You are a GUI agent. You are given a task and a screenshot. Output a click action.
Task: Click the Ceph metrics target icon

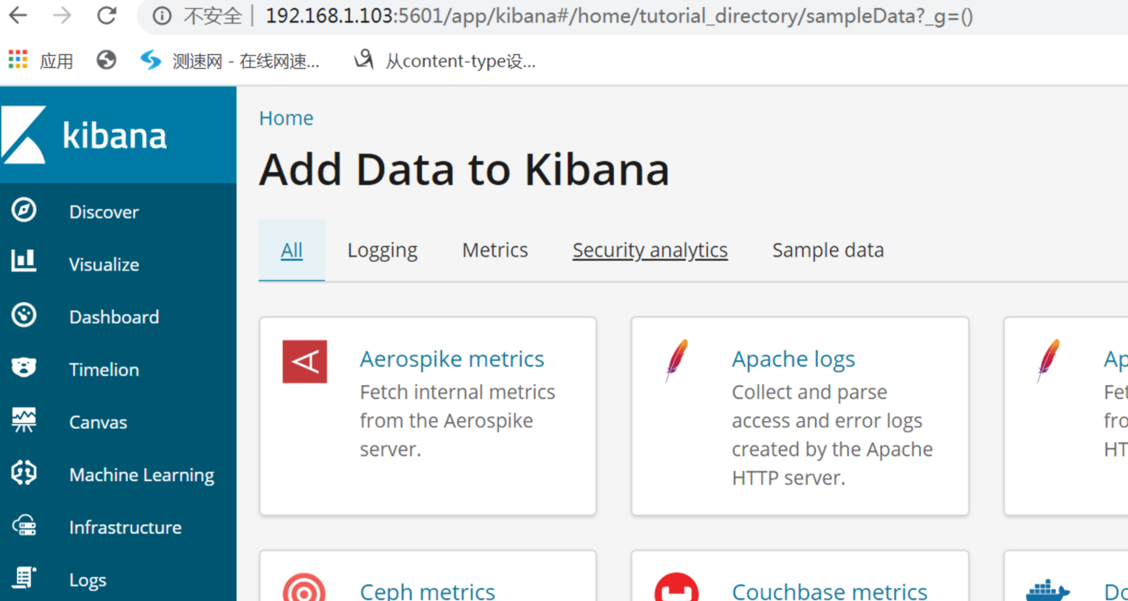click(304, 589)
